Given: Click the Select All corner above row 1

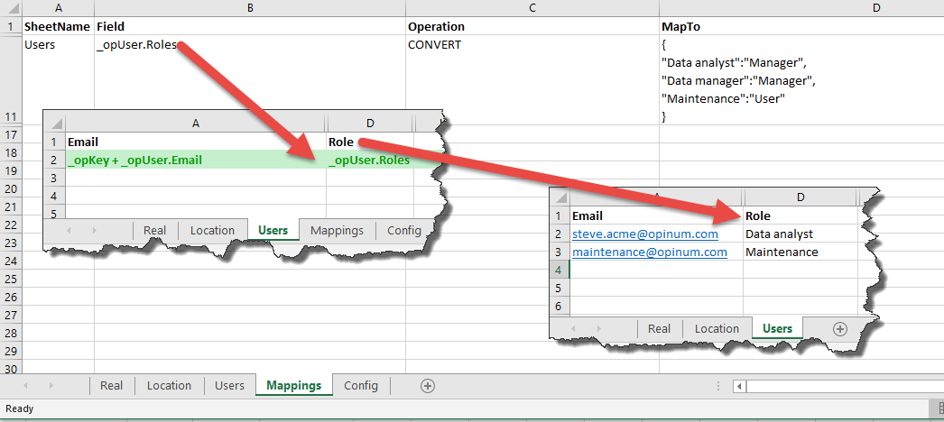Looking at the screenshot, I should click(x=10, y=8).
